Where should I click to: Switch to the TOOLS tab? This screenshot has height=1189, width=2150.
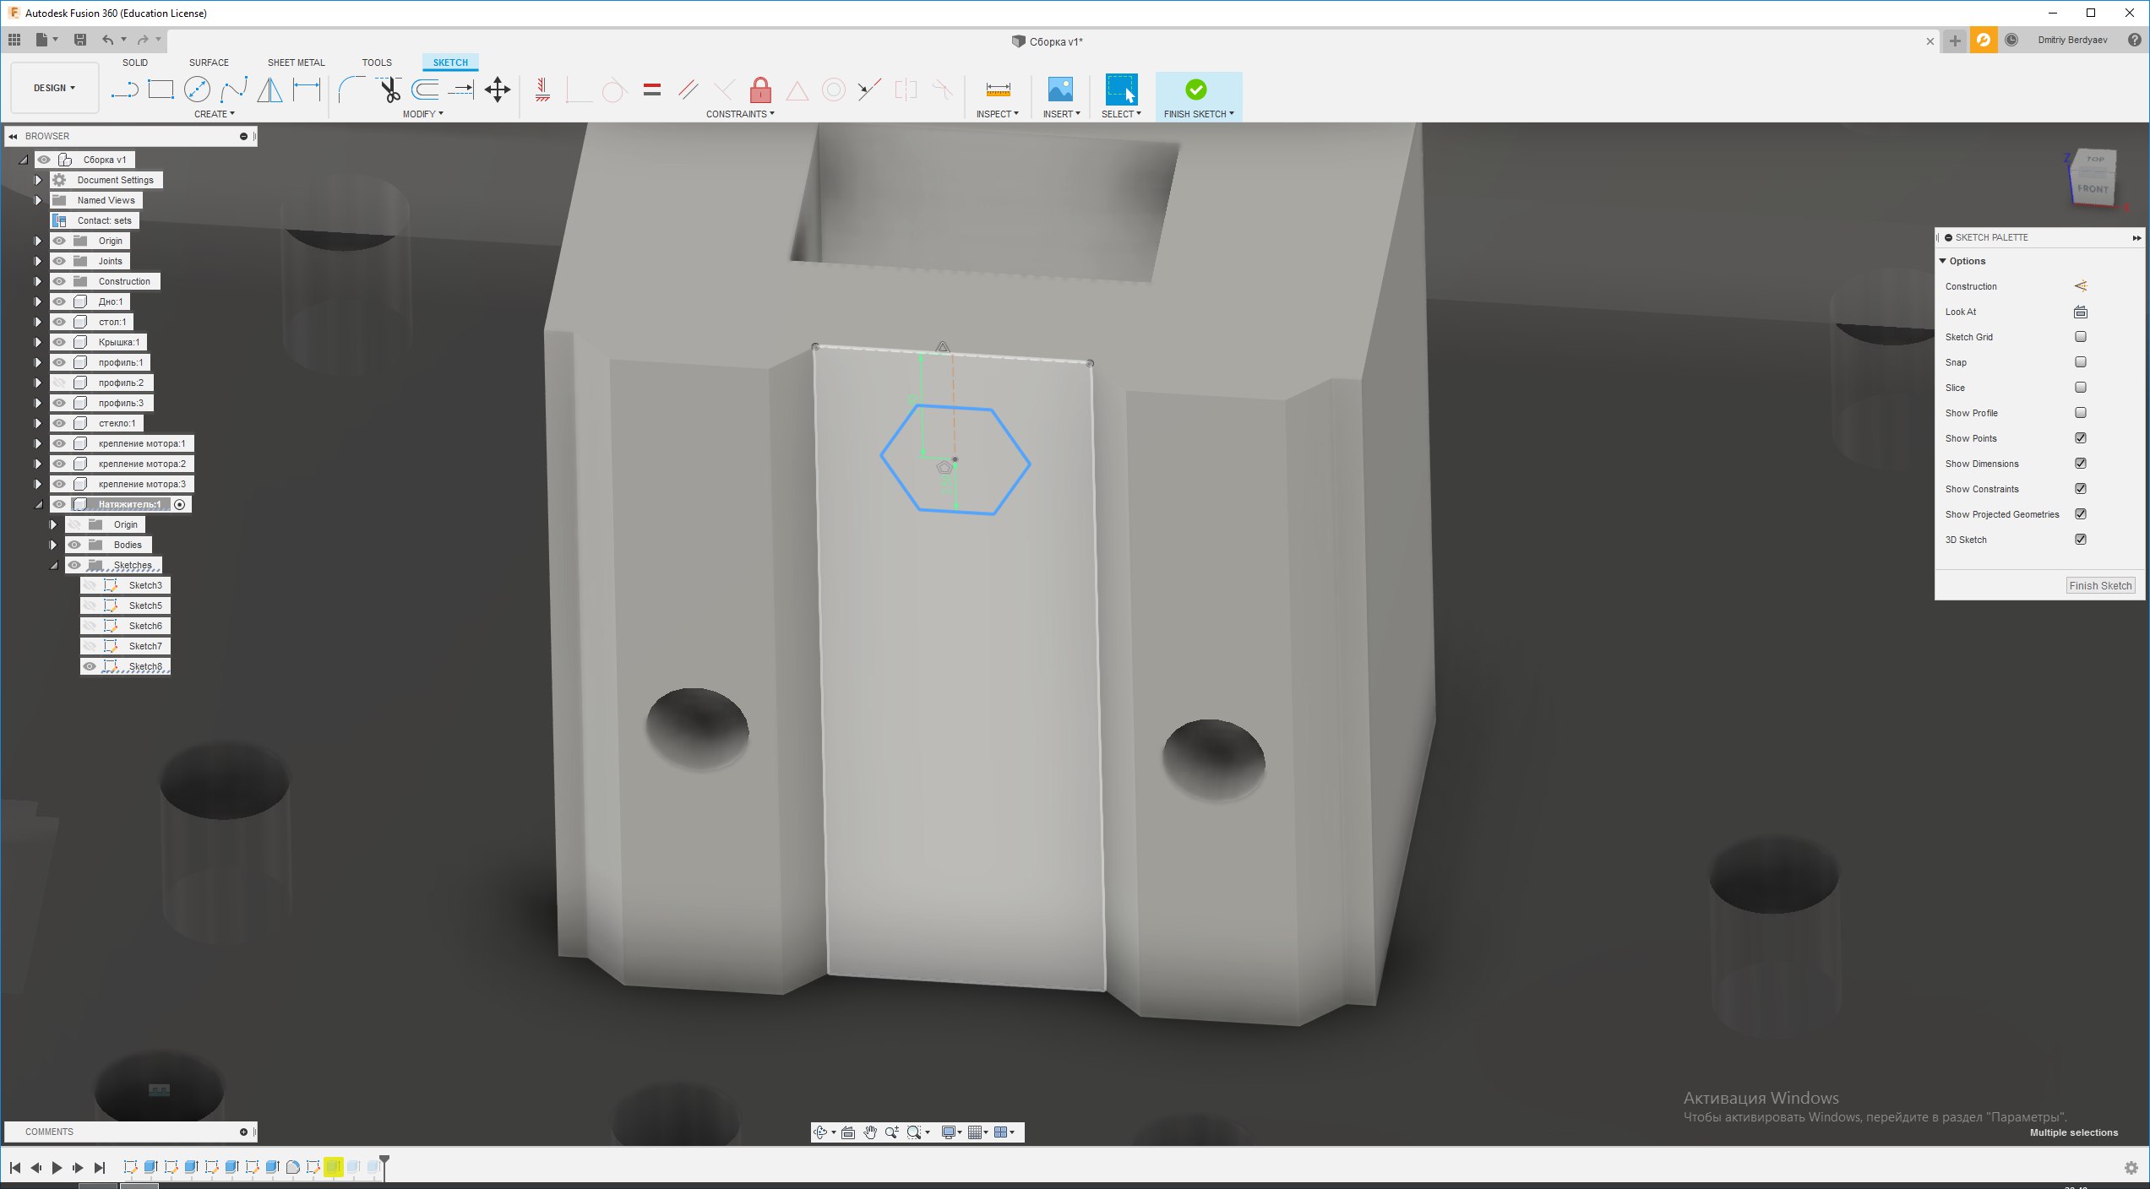377,62
